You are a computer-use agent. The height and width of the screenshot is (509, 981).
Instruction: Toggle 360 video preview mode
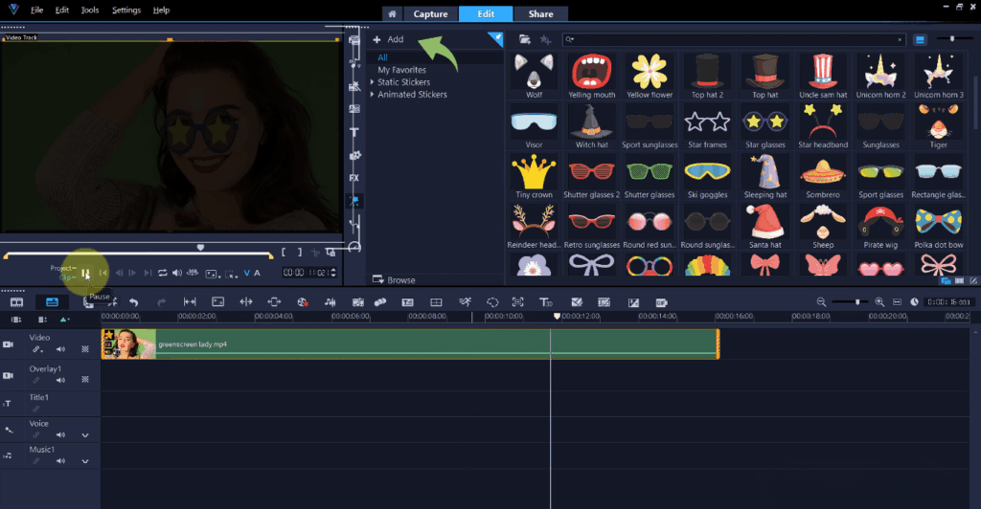(193, 273)
